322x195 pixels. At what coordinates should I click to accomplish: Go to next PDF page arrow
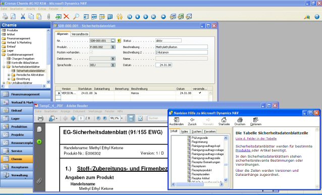73,118
